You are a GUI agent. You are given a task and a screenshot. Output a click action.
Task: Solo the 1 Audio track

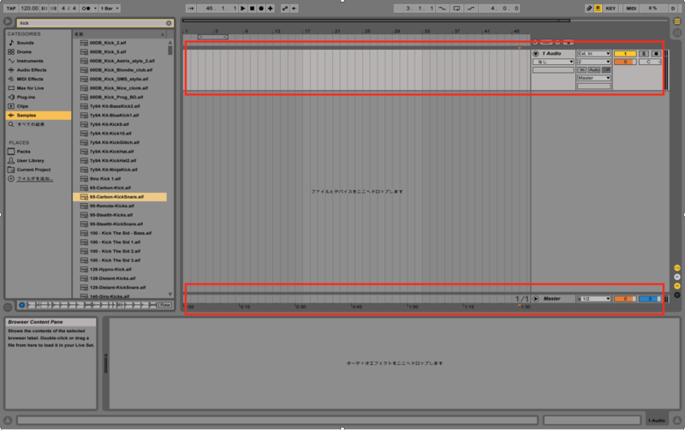(644, 53)
